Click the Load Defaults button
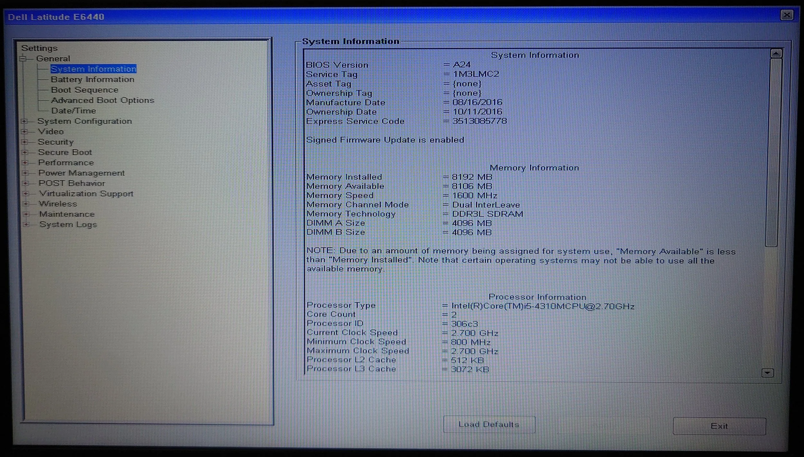 click(489, 425)
